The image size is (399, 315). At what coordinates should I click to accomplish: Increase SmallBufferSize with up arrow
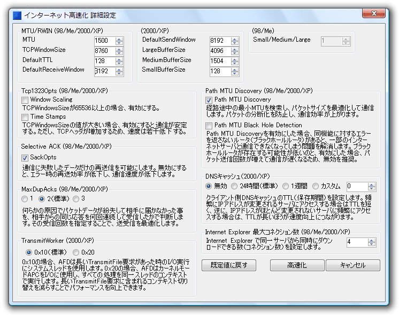pos(235,70)
